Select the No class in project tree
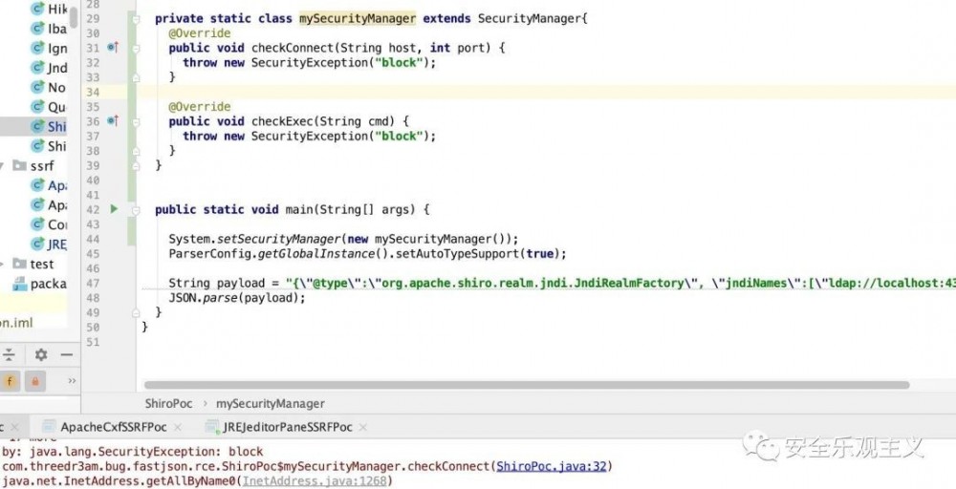Screen dimensions: 956x489 pyautogui.click(x=48, y=87)
